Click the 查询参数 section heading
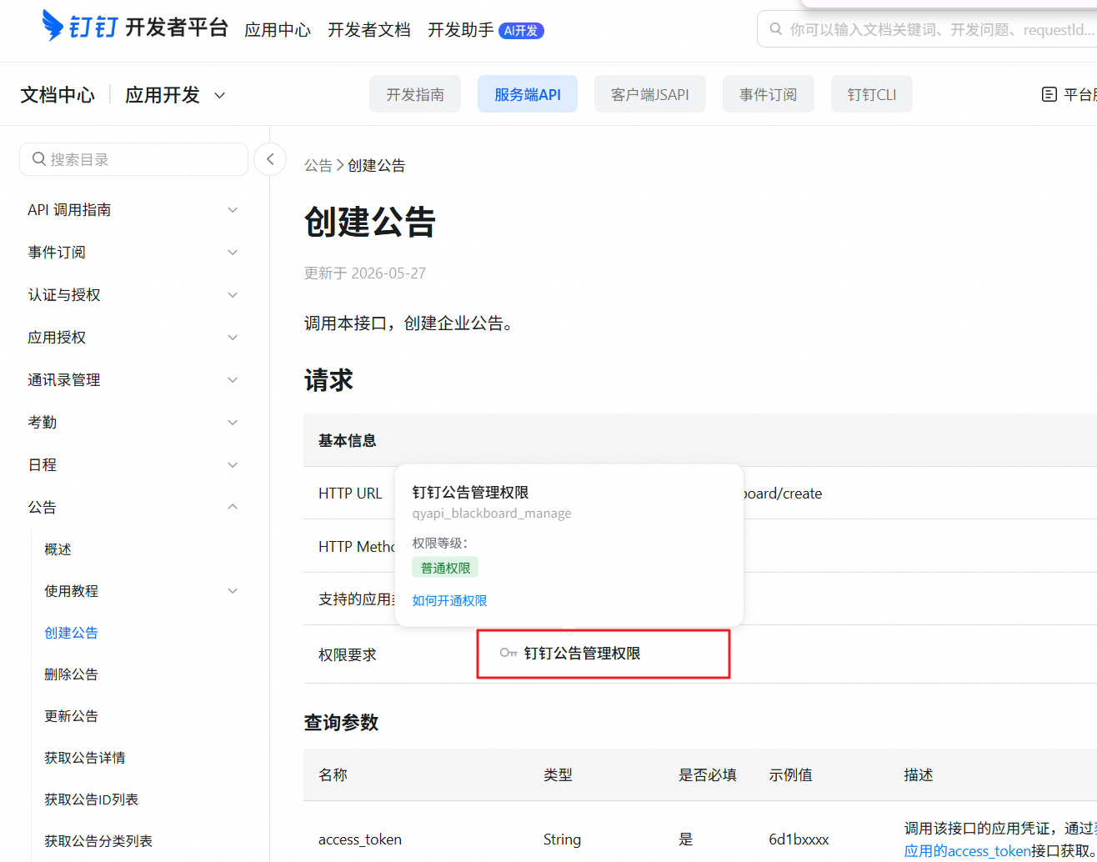 tap(341, 722)
